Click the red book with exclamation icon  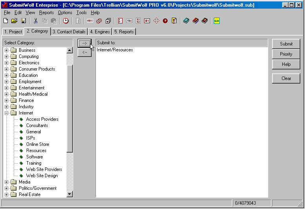(x=195, y=21)
